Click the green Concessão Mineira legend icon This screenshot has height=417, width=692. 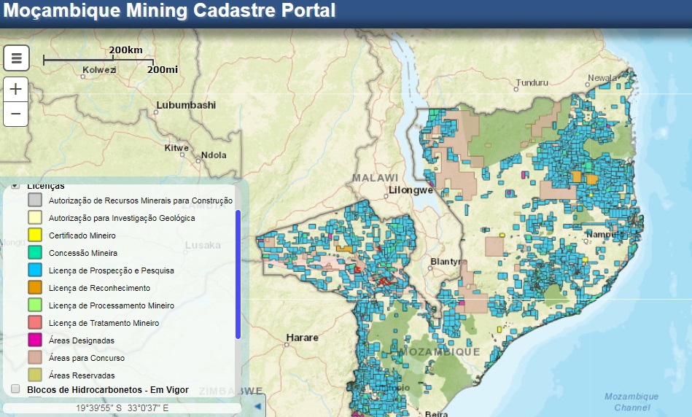point(35,253)
